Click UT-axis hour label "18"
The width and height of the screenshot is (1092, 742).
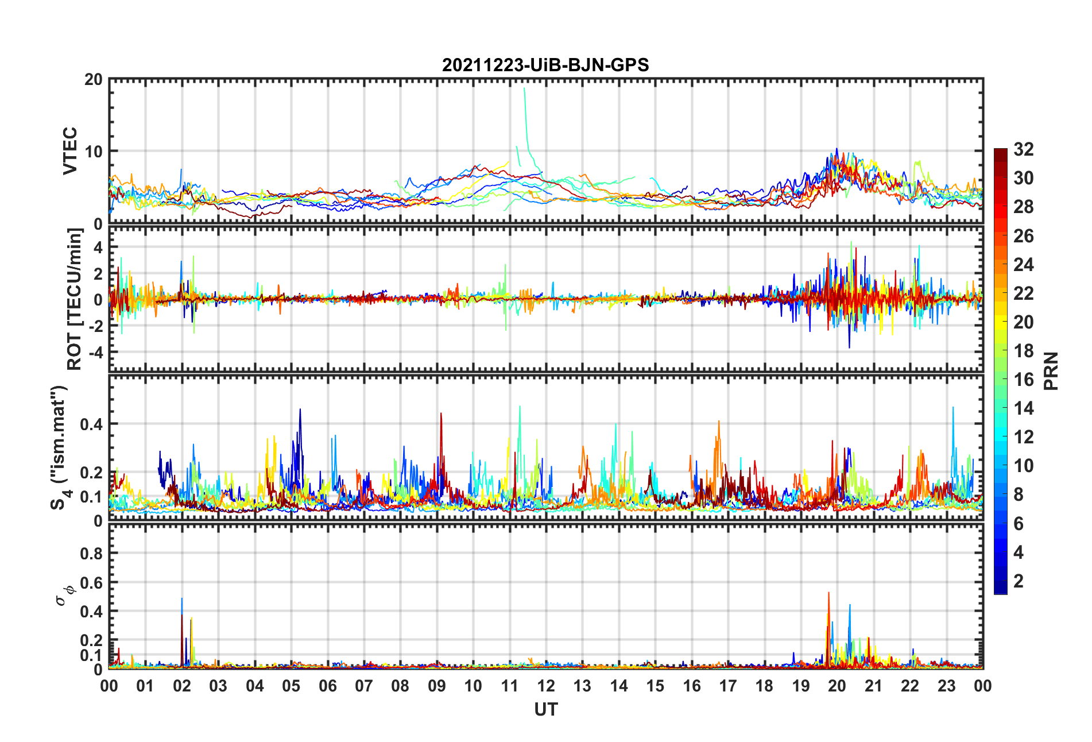765,686
